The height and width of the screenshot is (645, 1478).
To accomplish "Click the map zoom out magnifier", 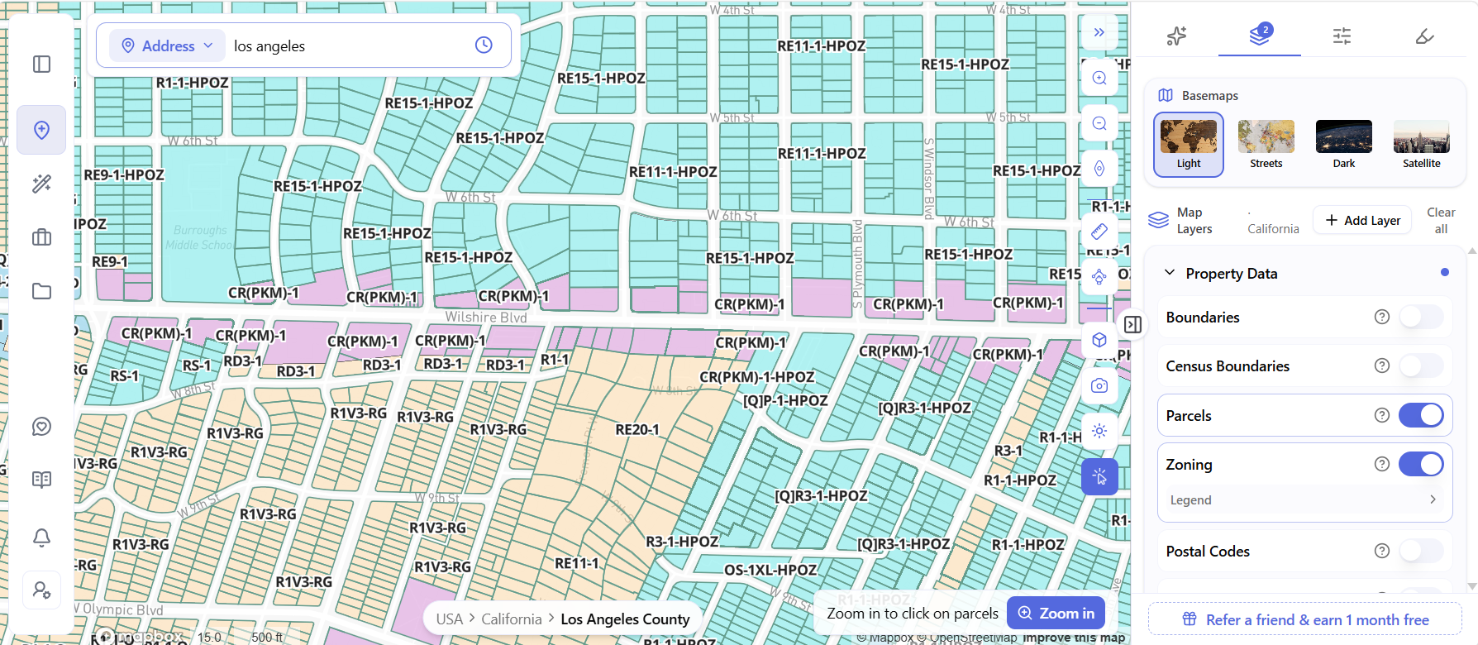I will tap(1099, 123).
